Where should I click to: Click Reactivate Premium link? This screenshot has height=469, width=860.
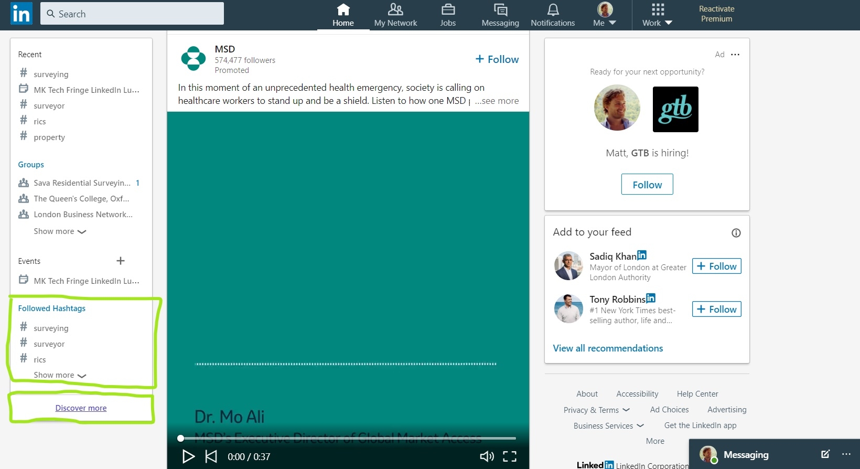(716, 14)
